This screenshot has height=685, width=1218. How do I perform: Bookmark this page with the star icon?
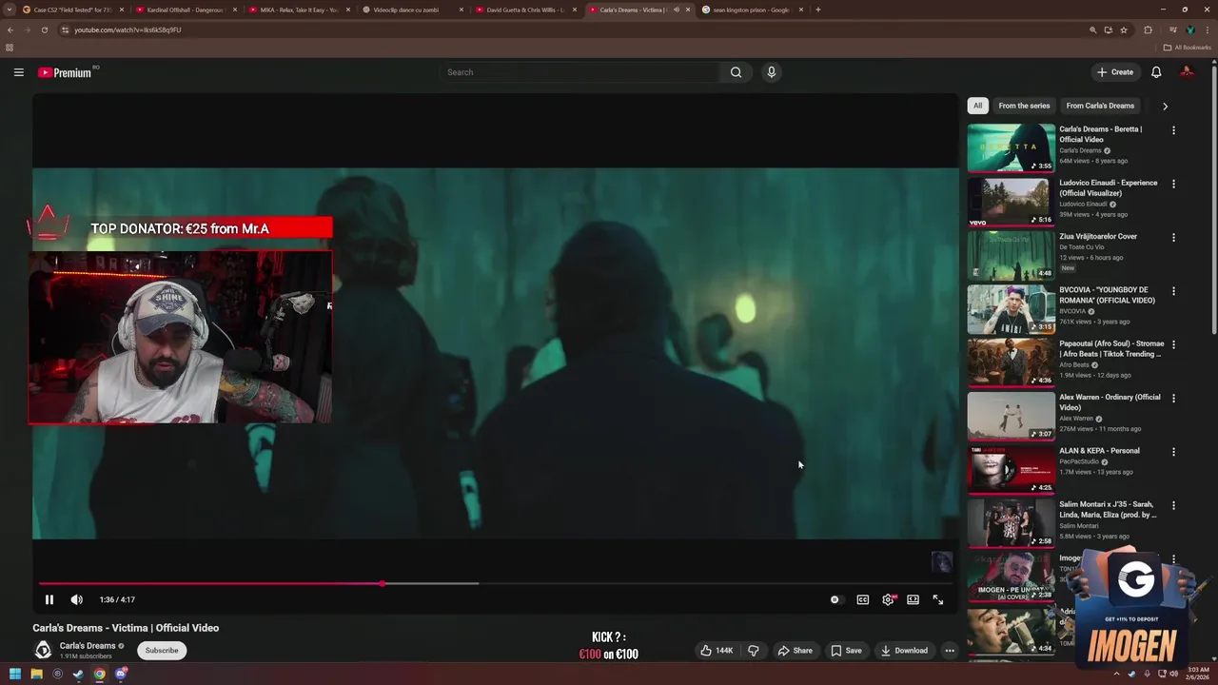click(x=1124, y=29)
